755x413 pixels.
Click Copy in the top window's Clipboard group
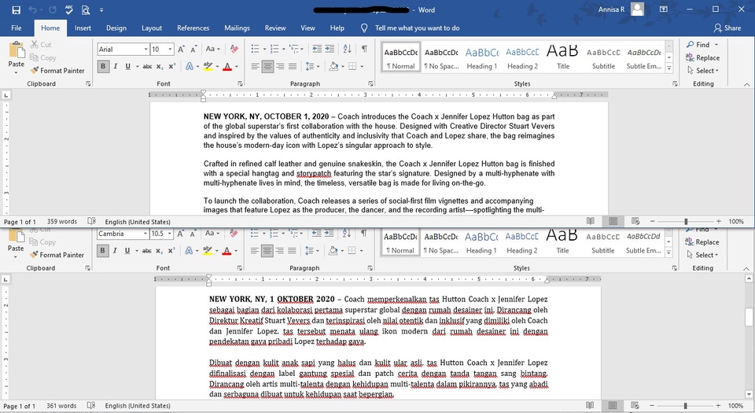click(x=43, y=57)
